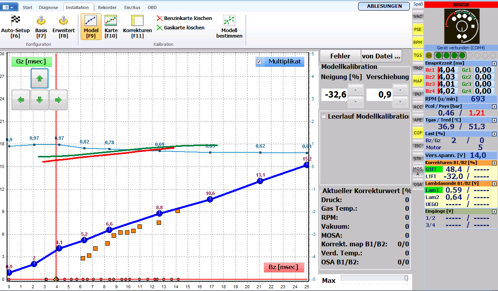Viewport: 498px width, 291px height.
Task: Click Gz [msec] axis label button
Action: (x=31, y=61)
